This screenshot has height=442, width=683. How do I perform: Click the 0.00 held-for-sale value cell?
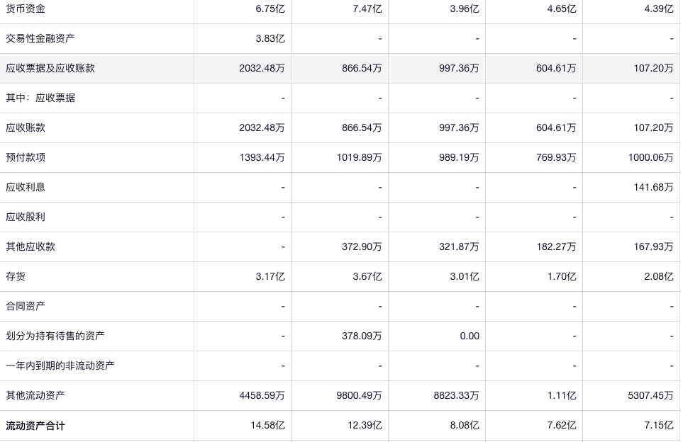(470, 336)
